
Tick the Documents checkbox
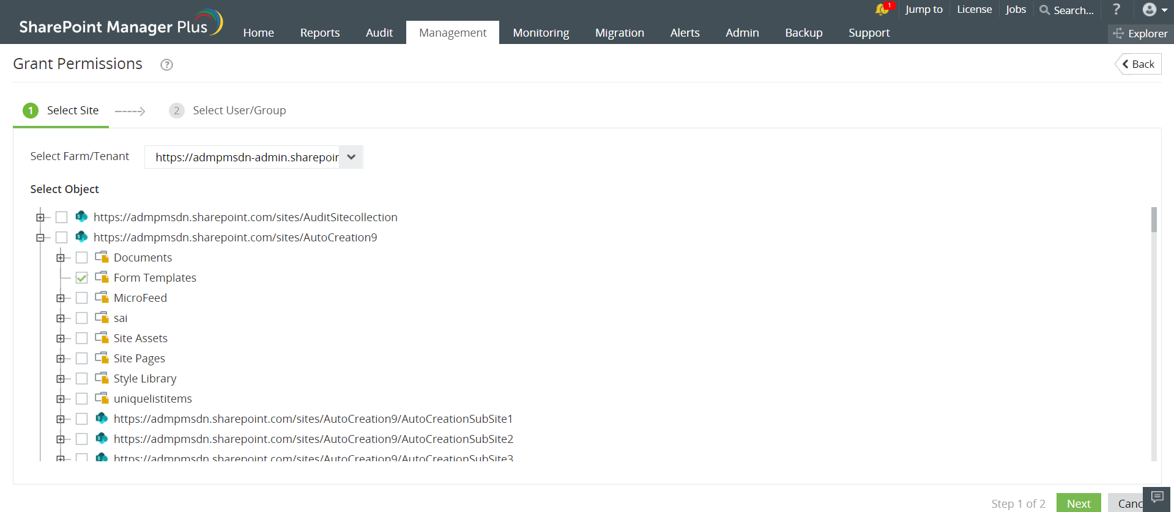[x=81, y=257]
